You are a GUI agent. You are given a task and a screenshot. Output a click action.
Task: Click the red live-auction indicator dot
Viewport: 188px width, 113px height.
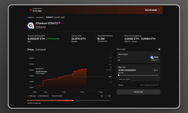(31, 10)
